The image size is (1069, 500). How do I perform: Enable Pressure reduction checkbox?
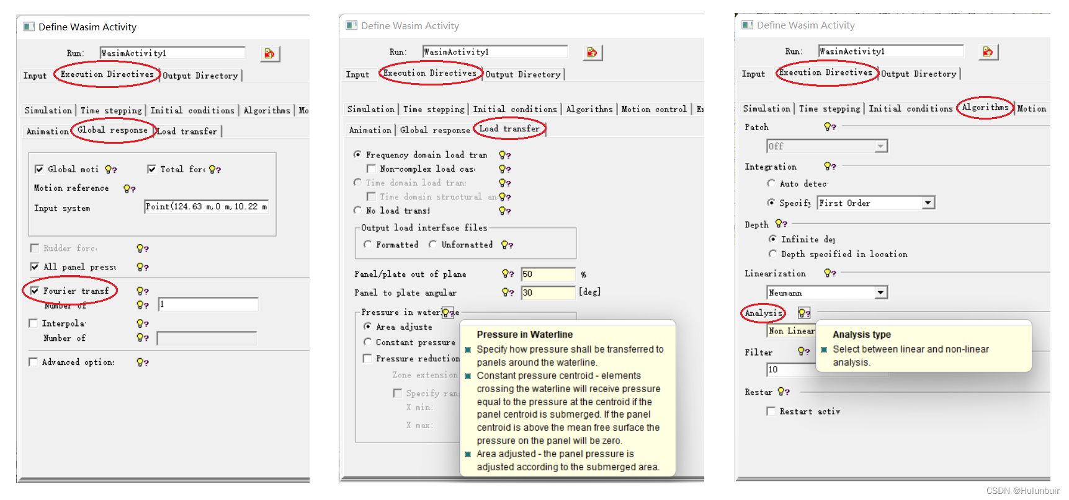click(x=367, y=359)
